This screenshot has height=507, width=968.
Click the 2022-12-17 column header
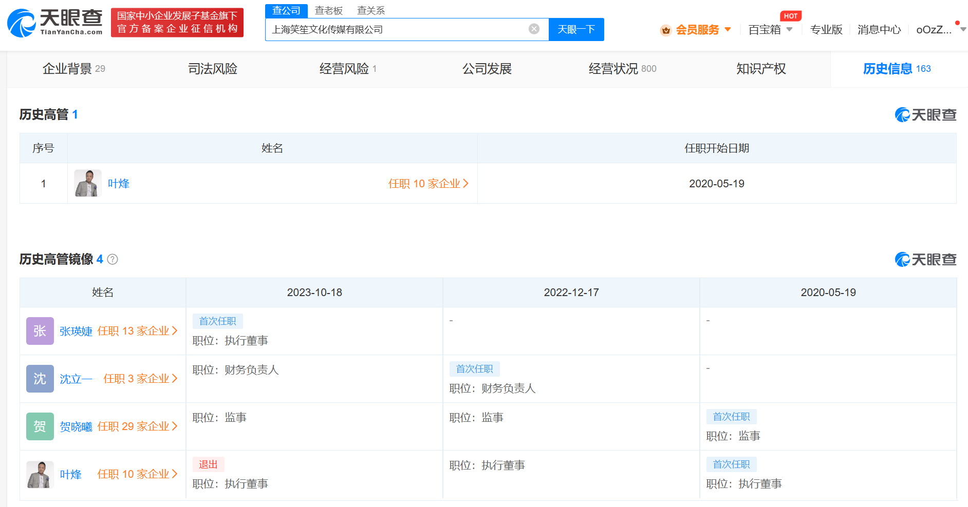tap(571, 292)
